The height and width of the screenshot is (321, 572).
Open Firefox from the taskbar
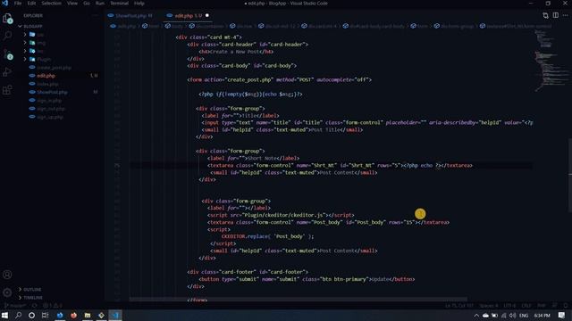click(73, 315)
